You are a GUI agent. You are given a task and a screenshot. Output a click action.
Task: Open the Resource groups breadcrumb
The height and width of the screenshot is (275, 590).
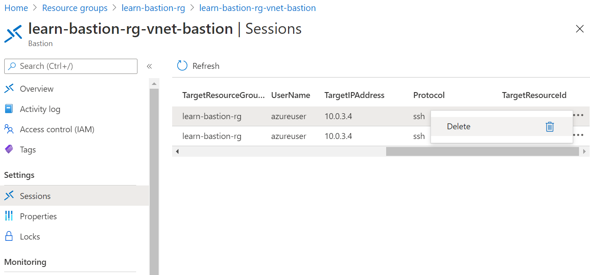coord(75,8)
